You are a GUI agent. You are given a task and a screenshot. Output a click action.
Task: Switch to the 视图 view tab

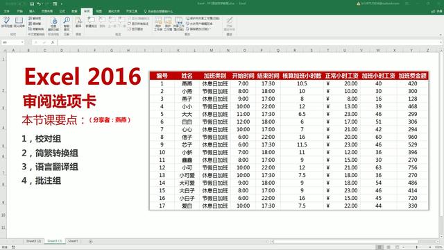point(99,11)
